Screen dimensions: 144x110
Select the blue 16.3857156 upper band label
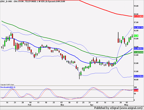(139, 27)
